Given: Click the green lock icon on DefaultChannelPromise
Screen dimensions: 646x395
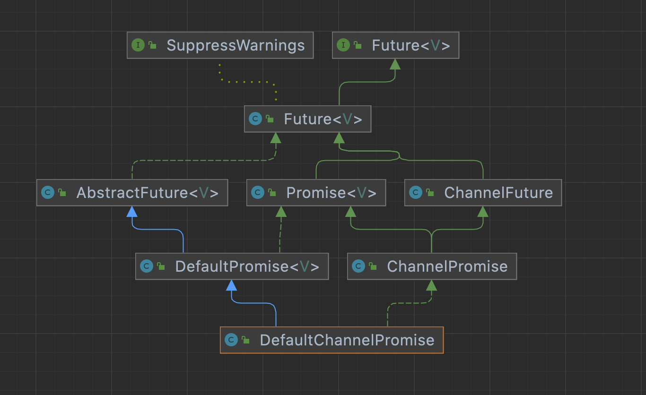Looking at the screenshot, I should coord(245,340).
